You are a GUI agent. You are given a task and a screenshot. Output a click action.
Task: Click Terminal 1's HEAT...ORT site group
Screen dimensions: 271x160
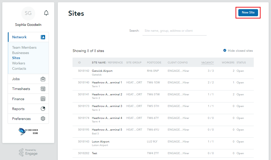pyautogui.click(x=134, y=83)
